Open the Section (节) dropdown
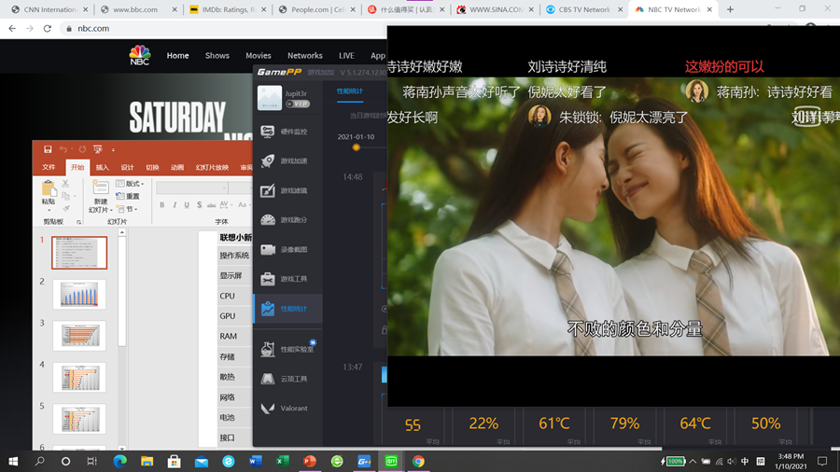The height and width of the screenshot is (472, 840). click(x=126, y=209)
